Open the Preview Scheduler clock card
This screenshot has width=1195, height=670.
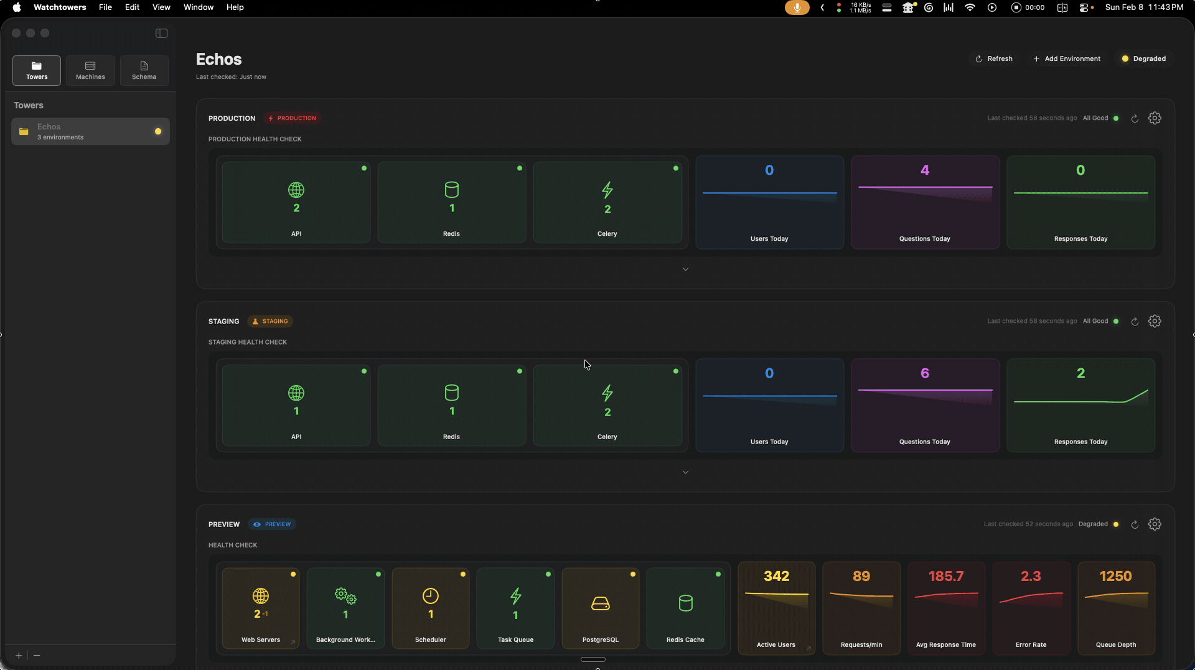pos(430,608)
